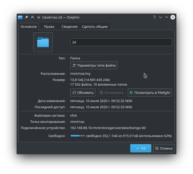Change the folder icon via large icon button

point(43,42)
